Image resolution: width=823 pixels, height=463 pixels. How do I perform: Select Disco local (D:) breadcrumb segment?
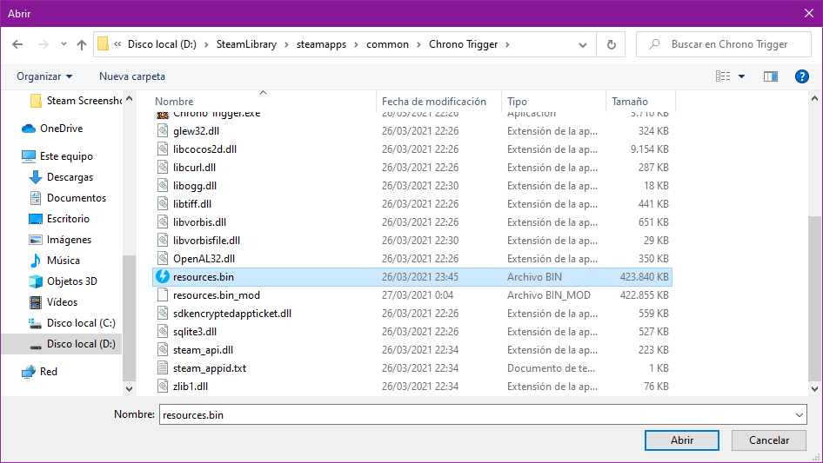tap(162, 44)
